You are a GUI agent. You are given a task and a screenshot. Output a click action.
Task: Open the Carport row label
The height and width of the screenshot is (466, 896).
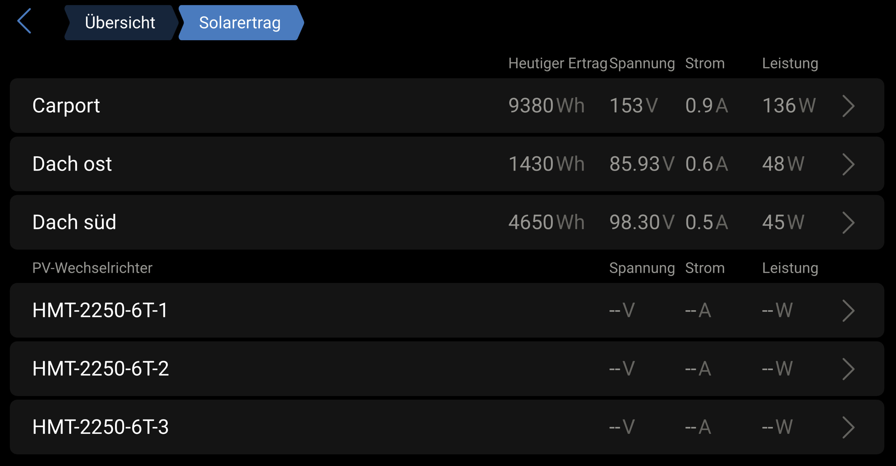coord(66,106)
